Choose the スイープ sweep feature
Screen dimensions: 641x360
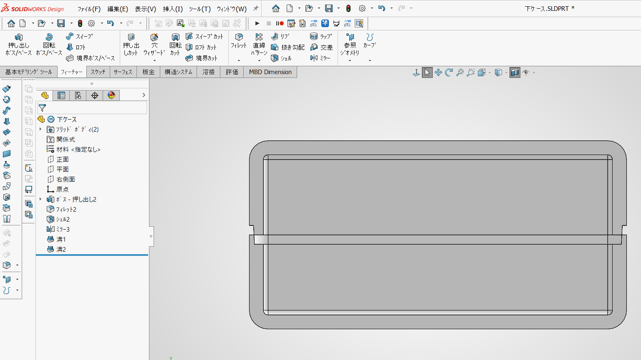pyautogui.click(x=80, y=36)
